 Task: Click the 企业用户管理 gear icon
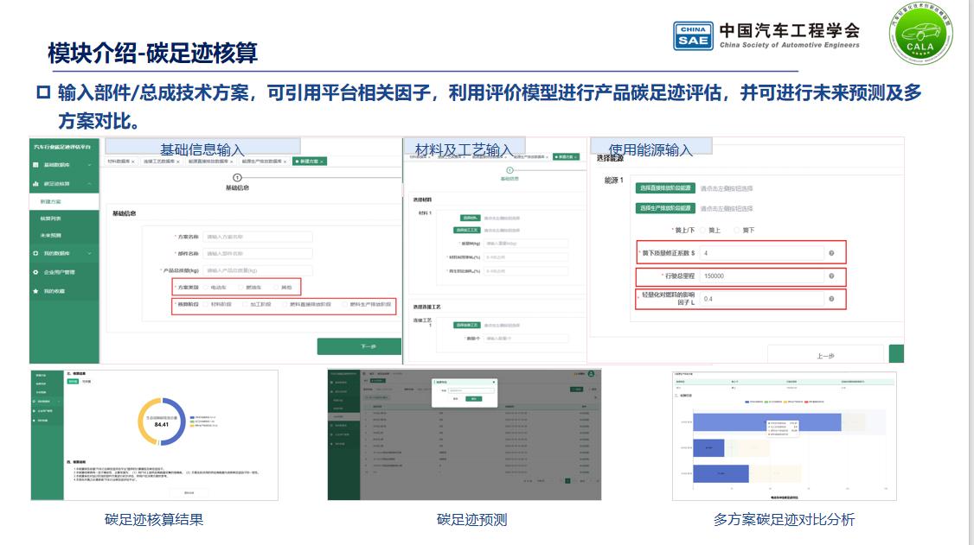tap(35, 272)
